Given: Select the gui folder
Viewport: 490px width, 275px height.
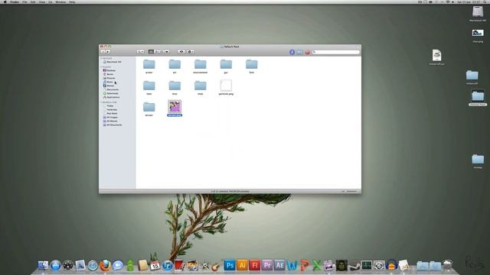Looking at the screenshot, I should (x=226, y=64).
